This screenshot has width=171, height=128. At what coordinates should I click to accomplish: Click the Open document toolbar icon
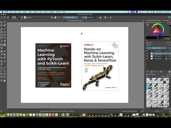[x=5, y=17]
